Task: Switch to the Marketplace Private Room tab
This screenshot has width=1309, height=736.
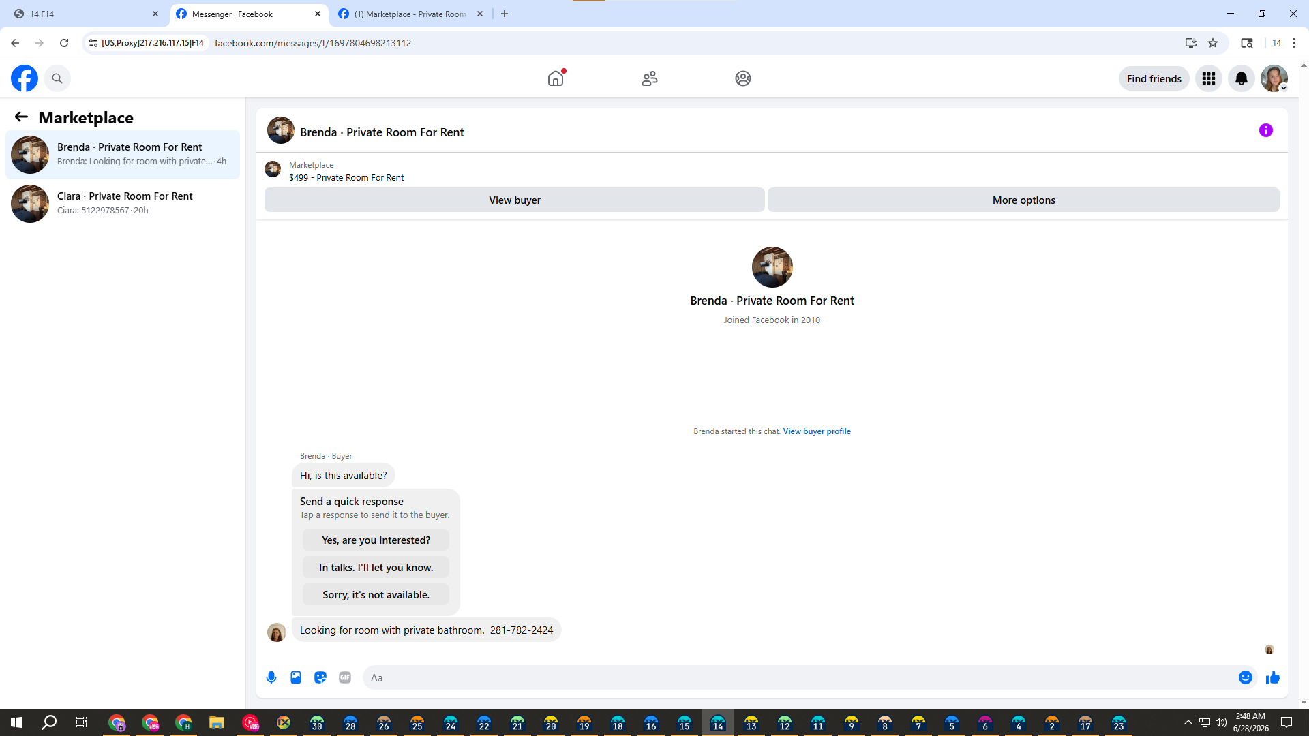Action: click(x=410, y=14)
